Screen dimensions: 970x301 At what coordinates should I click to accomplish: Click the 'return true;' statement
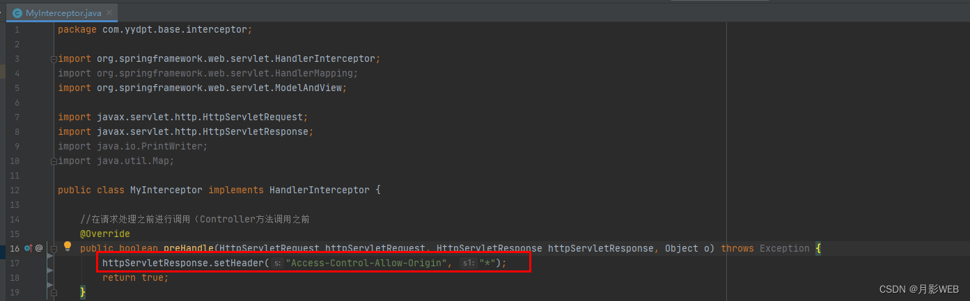tap(136, 277)
